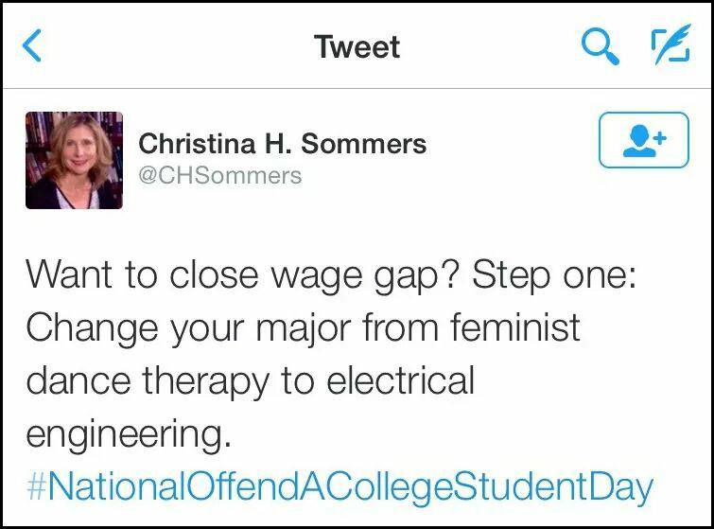
Task: Tap the line 'Change your major from feminist'
Action: 304,329
